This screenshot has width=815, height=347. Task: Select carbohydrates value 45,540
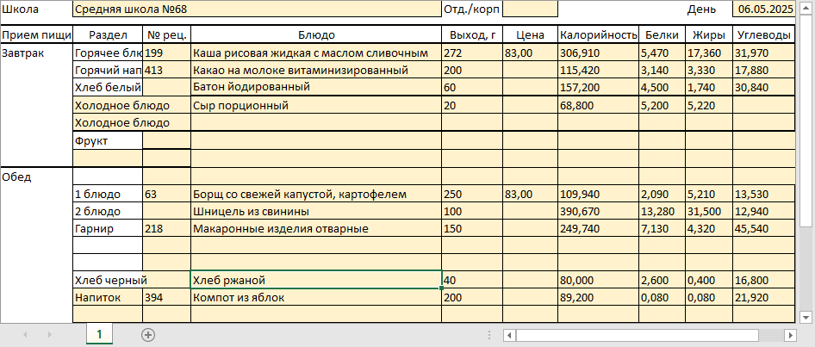(763, 228)
